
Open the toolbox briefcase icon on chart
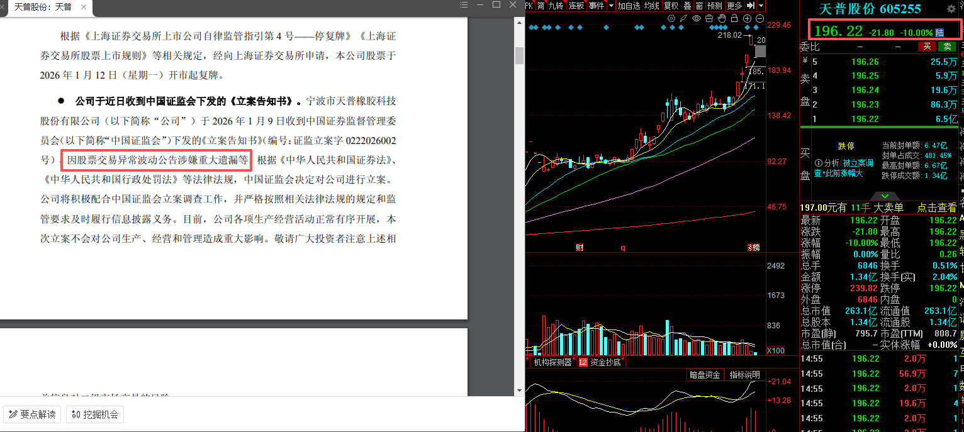[709, 18]
